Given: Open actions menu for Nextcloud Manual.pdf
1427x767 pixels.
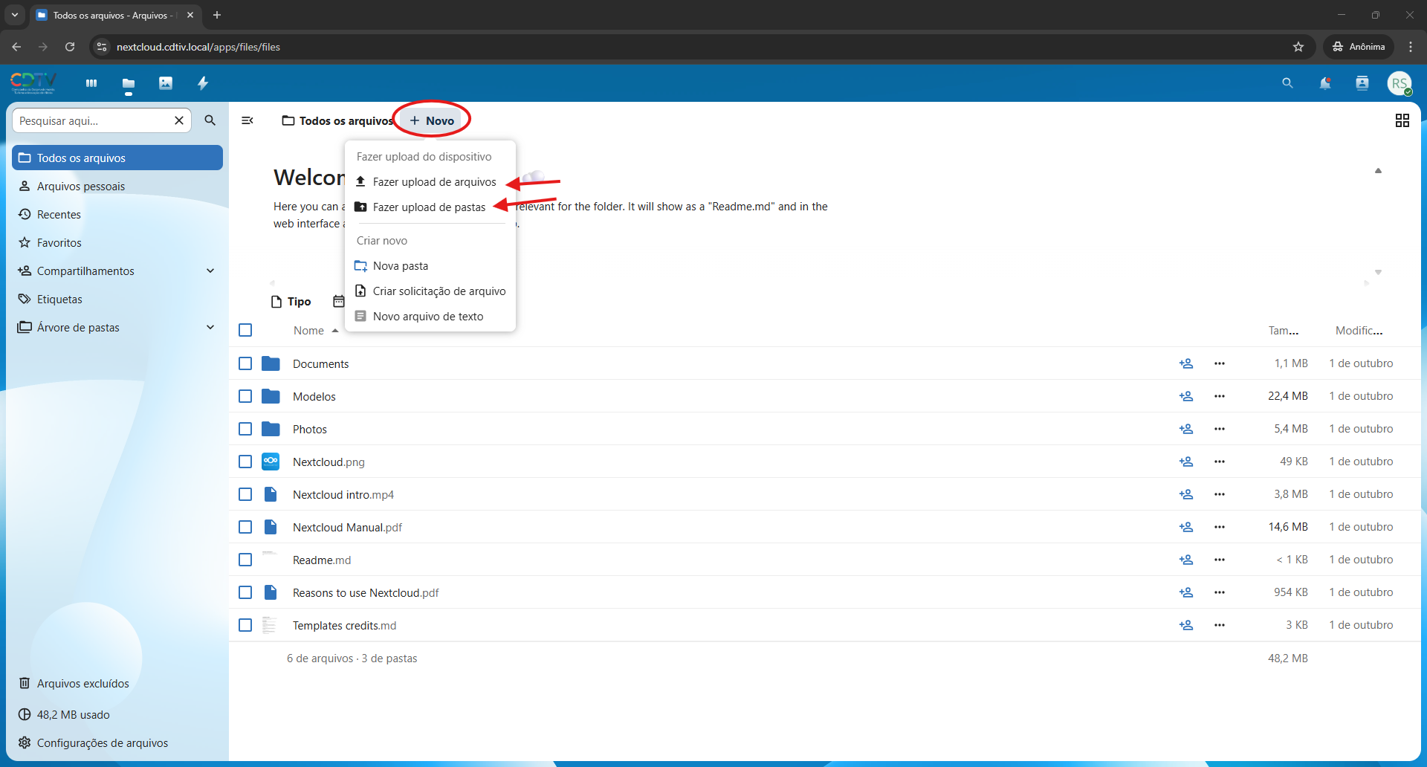Looking at the screenshot, I should 1219,527.
